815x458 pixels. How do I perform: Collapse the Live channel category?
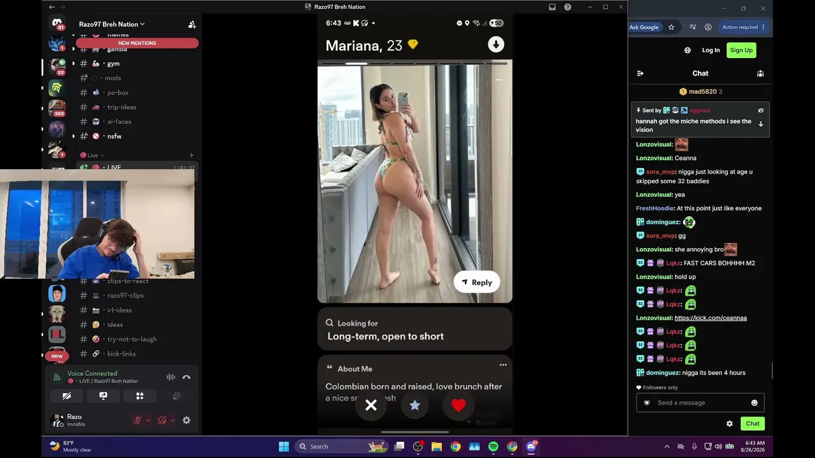92,155
